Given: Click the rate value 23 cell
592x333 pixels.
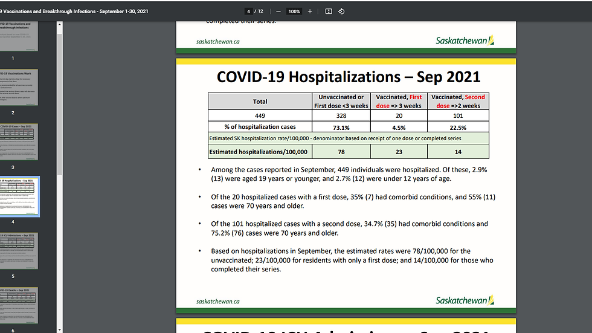Looking at the screenshot, I should tap(399, 152).
